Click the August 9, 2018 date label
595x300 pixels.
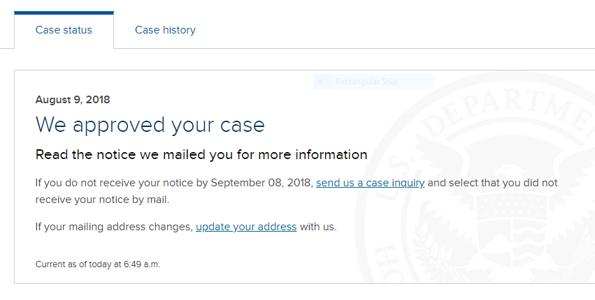coord(73,100)
